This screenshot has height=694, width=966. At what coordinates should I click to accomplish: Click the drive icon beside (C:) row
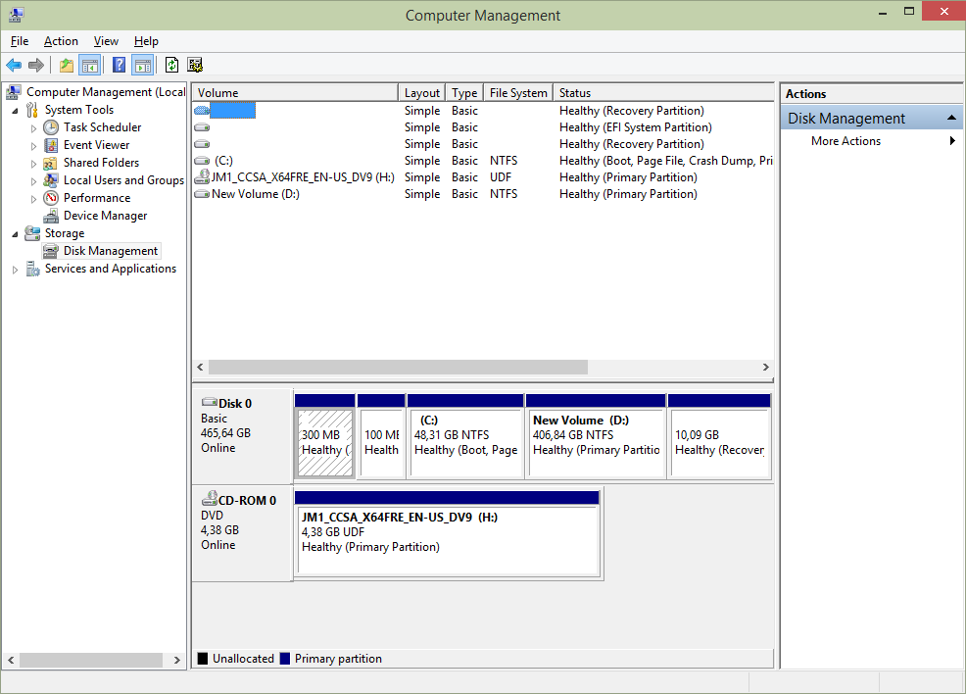click(202, 161)
